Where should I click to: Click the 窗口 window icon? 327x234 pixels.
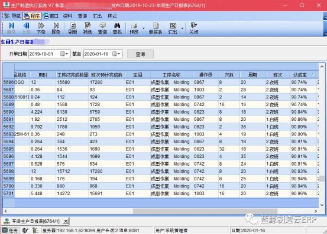click(51, 16)
